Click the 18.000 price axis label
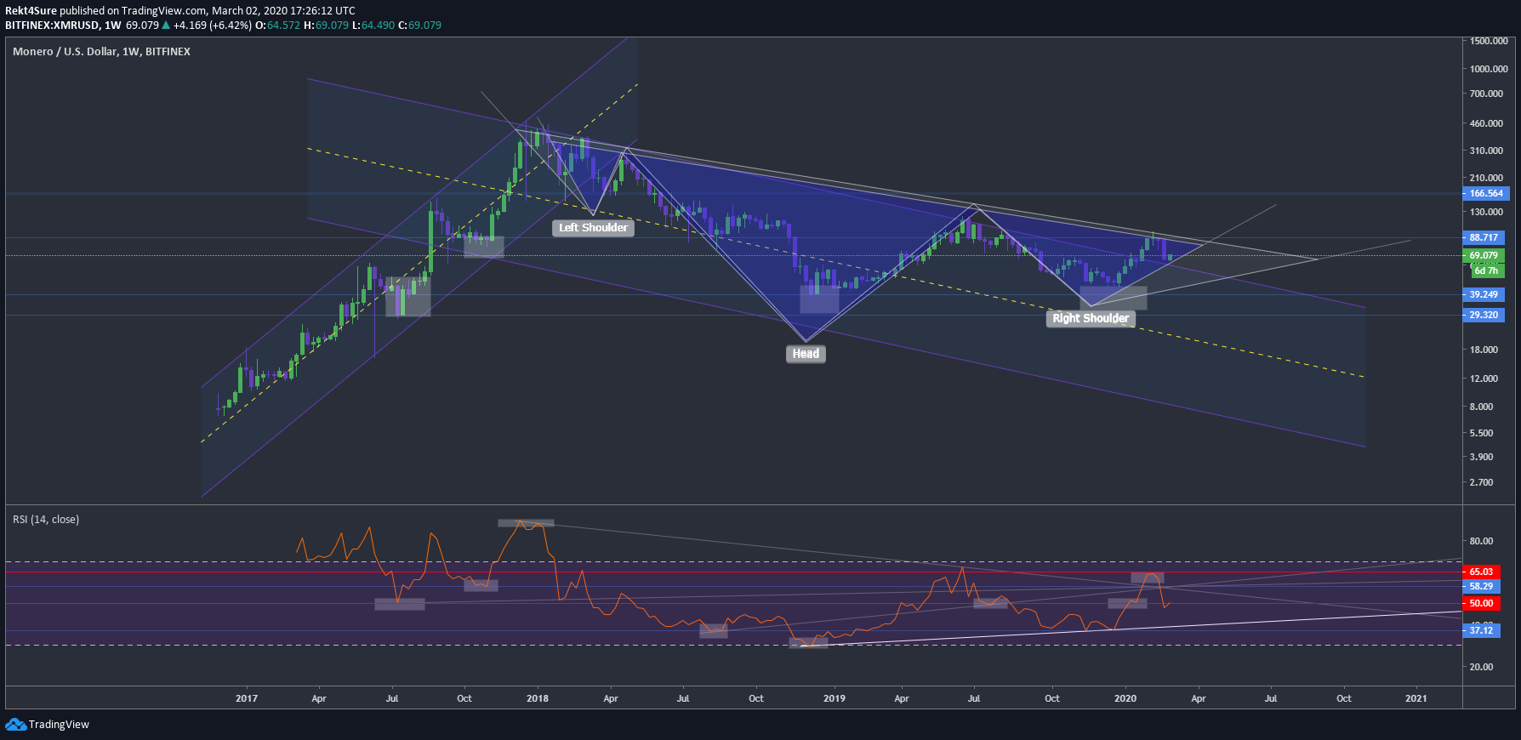 pos(1484,350)
